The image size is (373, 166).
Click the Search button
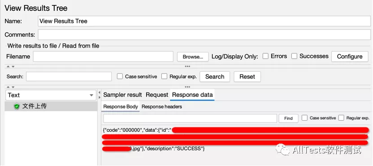click(215, 77)
